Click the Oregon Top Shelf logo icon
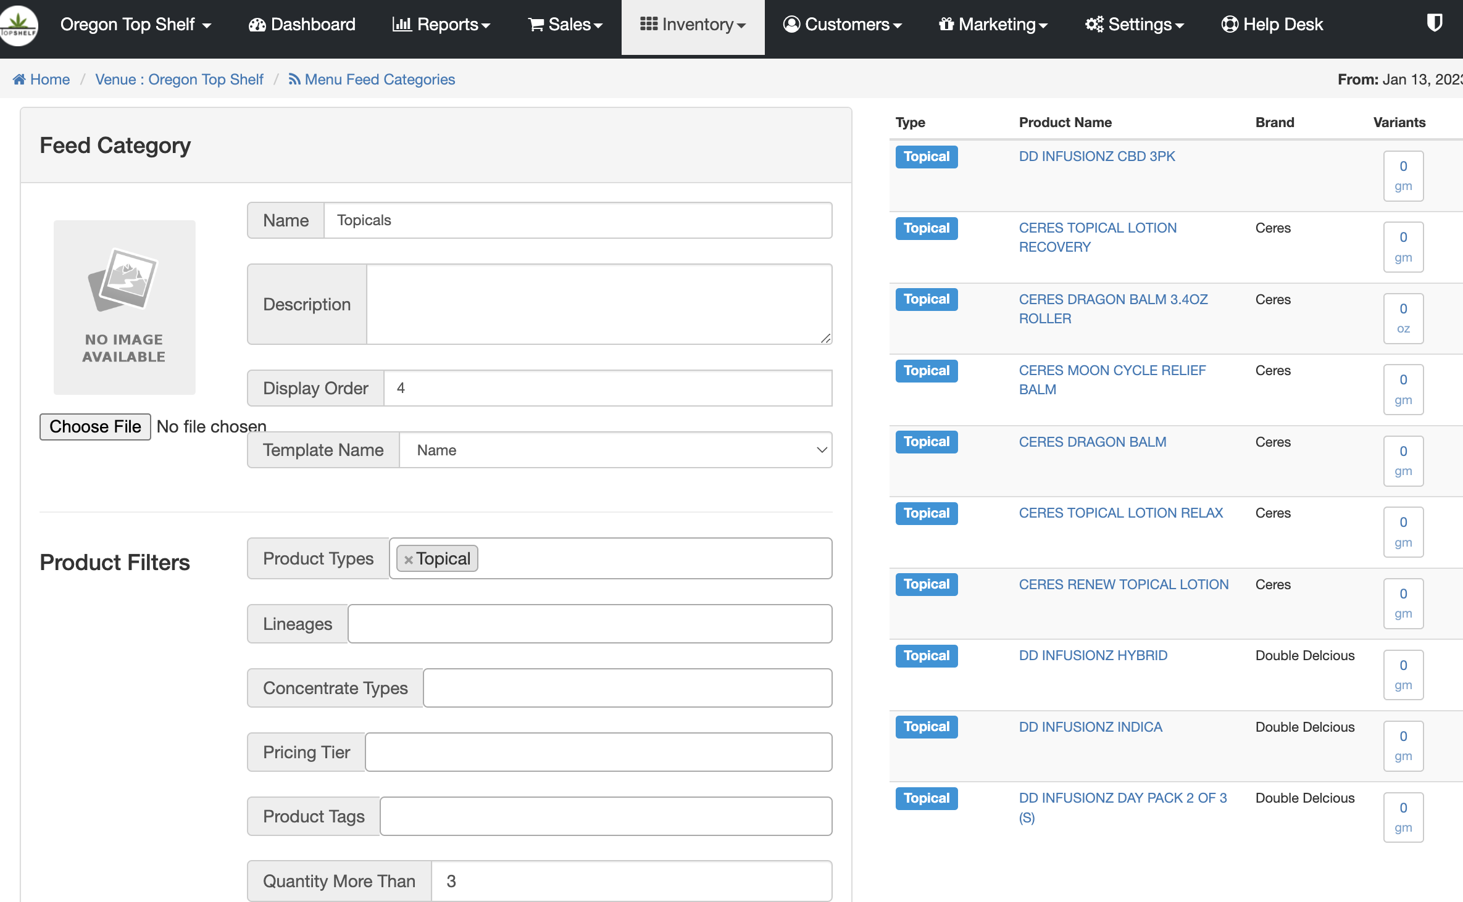 pyautogui.click(x=19, y=25)
